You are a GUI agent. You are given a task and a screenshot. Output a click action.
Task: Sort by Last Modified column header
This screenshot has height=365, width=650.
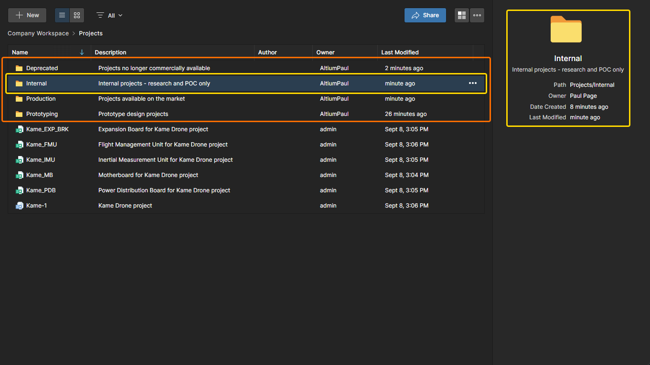[x=400, y=52]
